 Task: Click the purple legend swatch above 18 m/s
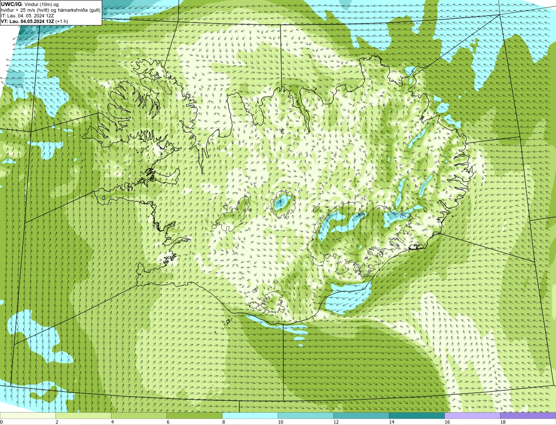(x=528, y=416)
